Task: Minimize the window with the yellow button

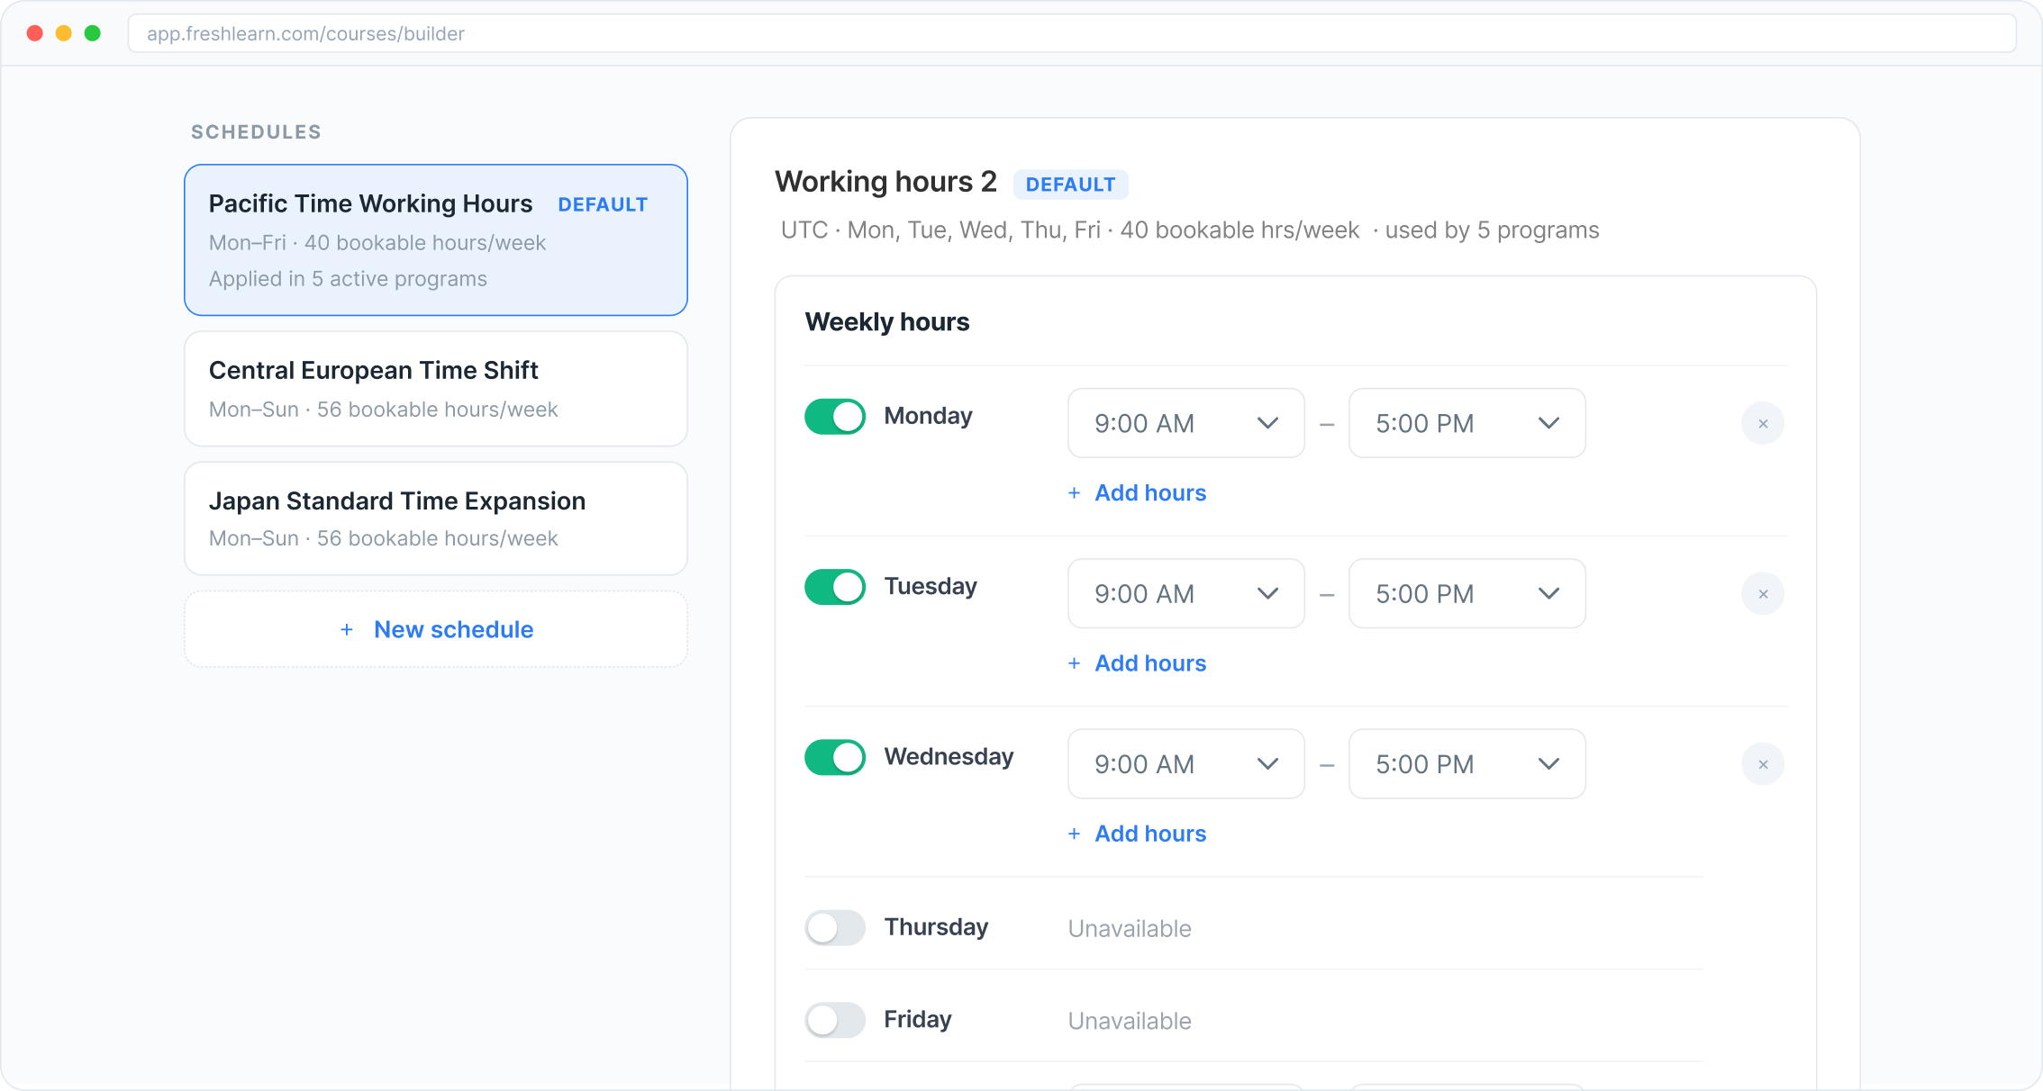Action: pos(64,33)
